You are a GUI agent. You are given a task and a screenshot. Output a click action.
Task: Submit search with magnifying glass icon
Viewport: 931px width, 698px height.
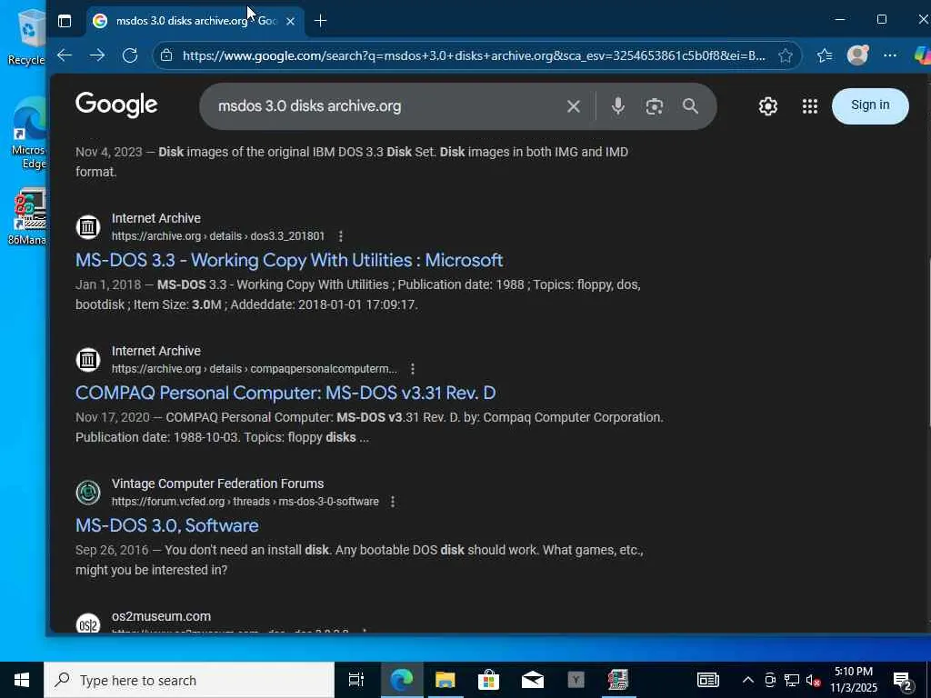(691, 106)
